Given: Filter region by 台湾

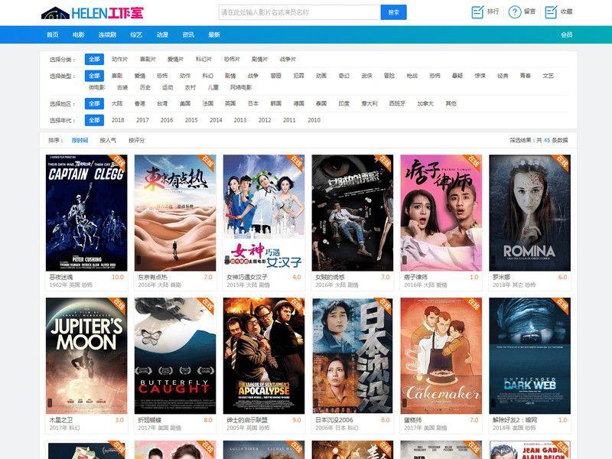Looking at the screenshot, I should coord(162,104).
